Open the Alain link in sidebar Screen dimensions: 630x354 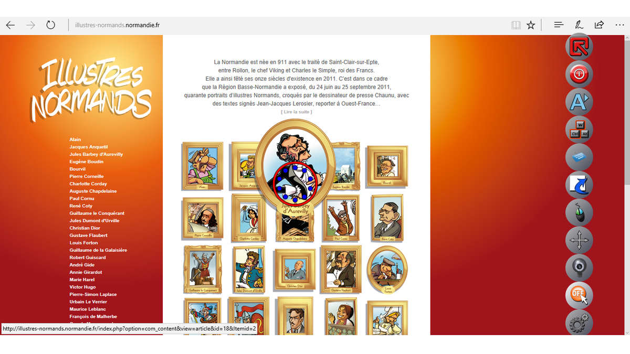(75, 140)
